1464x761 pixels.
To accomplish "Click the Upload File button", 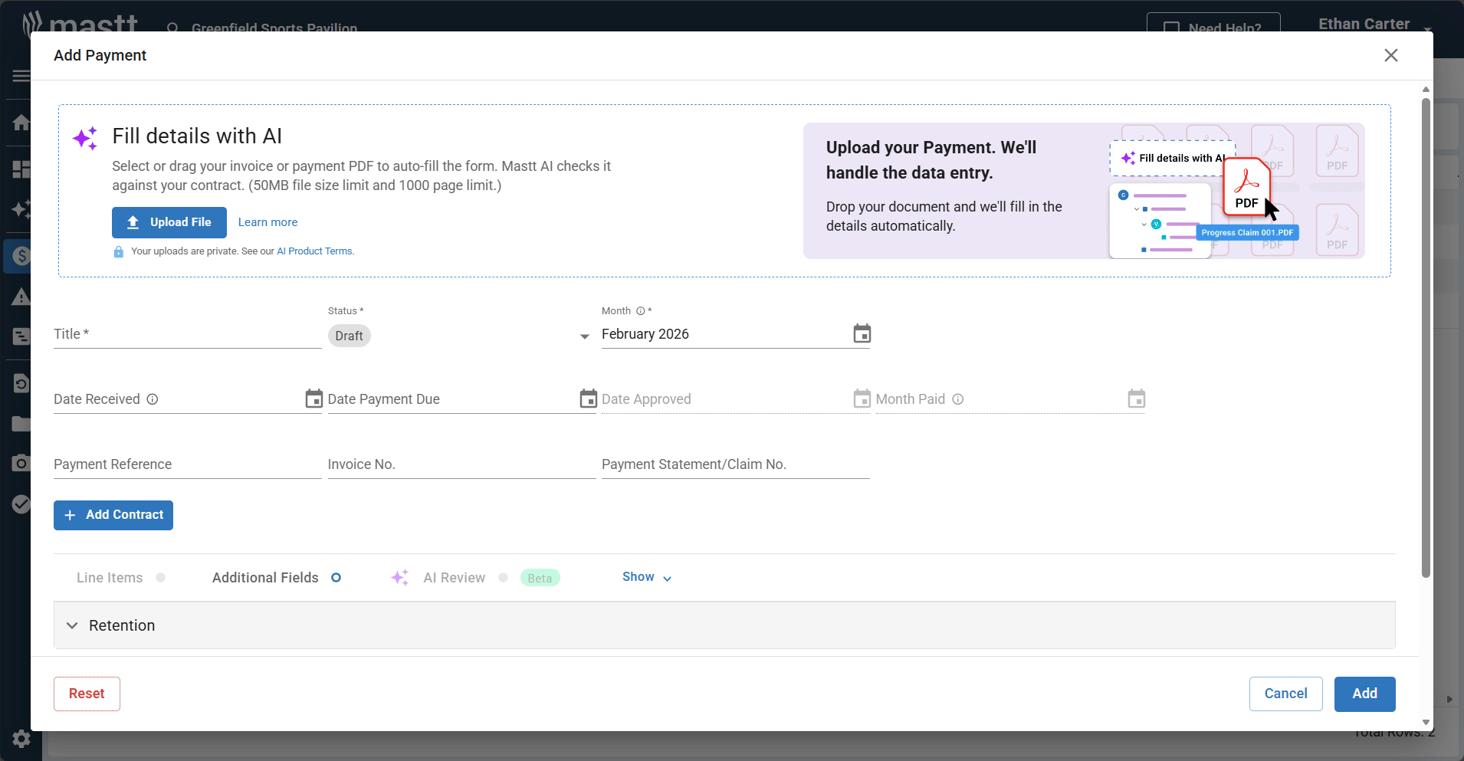I will point(169,222).
